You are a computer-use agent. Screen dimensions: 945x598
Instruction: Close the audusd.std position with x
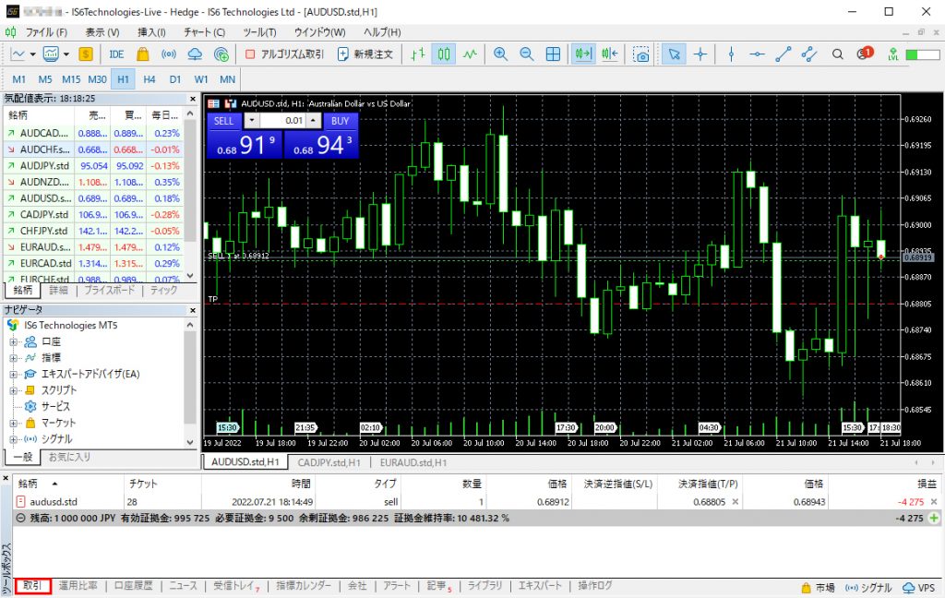tap(934, 501)
